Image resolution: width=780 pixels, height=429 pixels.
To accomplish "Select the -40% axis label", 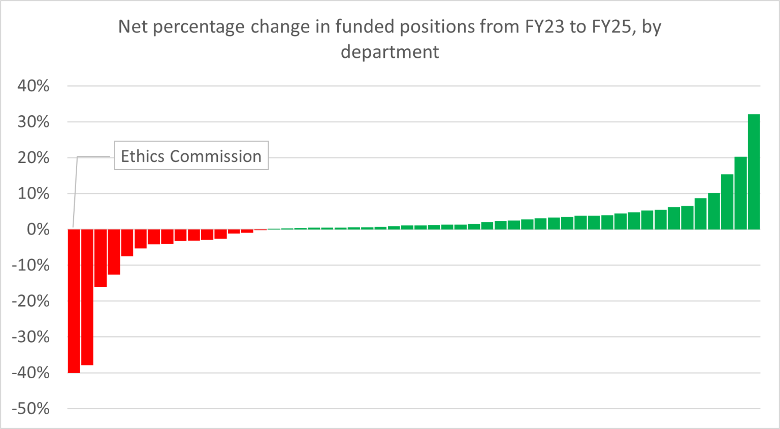I will (31, 373).
